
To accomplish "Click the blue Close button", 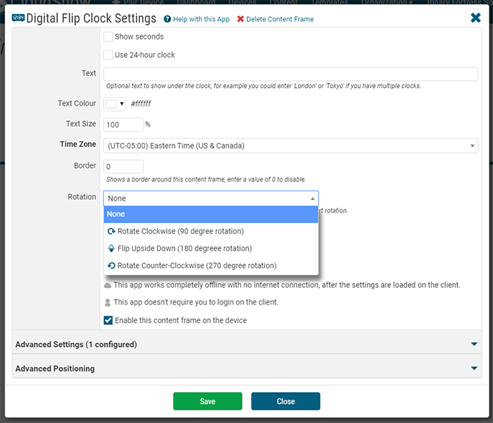I will pyautogui.click(x=285, y=401).
